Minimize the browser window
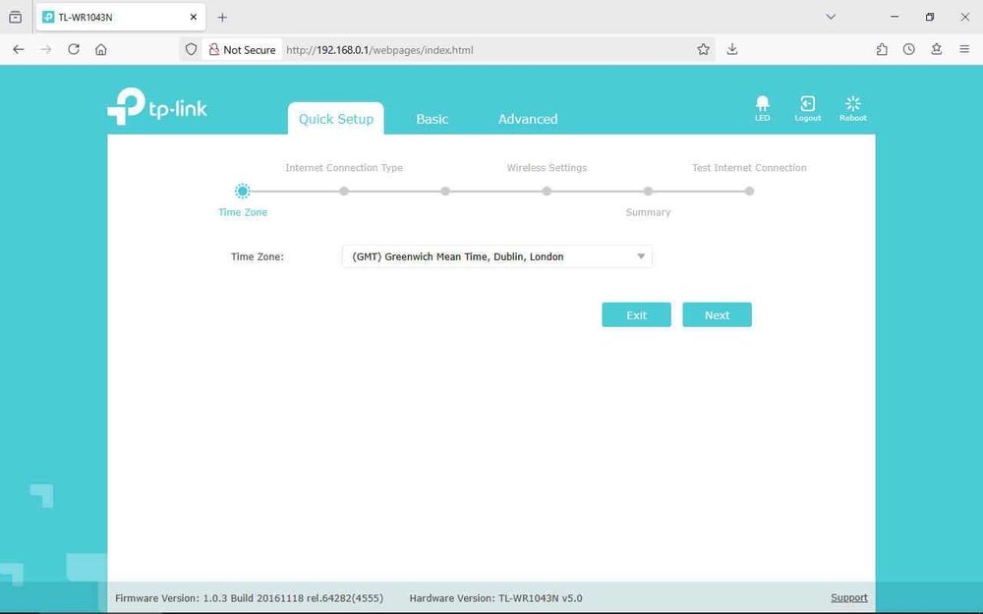This screenshot has height=614, width=983. [x=895, y=17]
